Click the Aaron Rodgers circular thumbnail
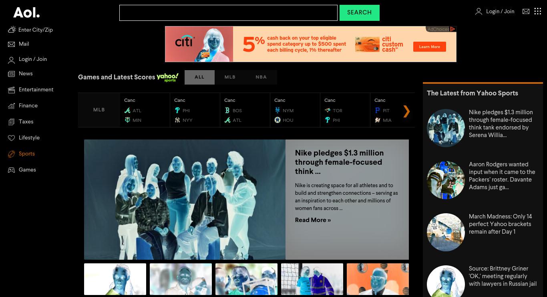 [446, 180]
